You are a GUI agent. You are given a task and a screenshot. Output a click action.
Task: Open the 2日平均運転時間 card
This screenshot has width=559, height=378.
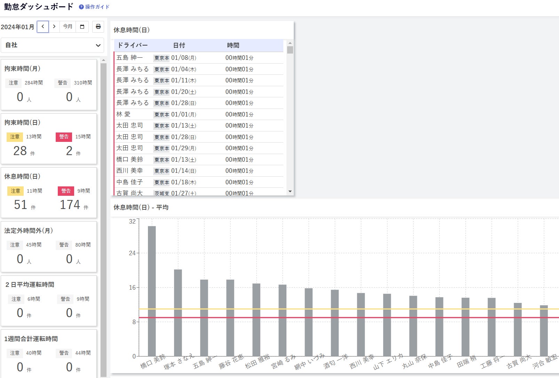click(x=49, y=301)
